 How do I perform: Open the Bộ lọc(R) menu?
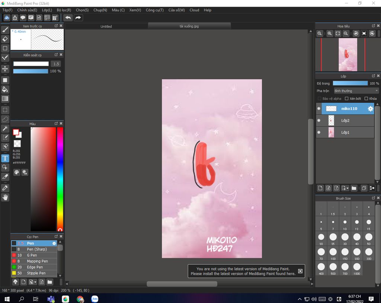point(64,10)
